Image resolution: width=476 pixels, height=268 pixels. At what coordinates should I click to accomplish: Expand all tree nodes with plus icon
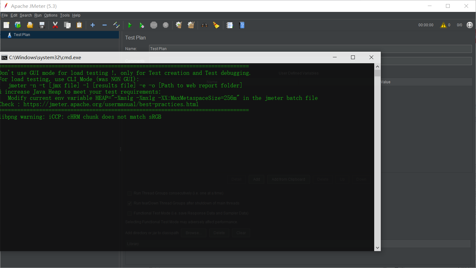(93, 25)
